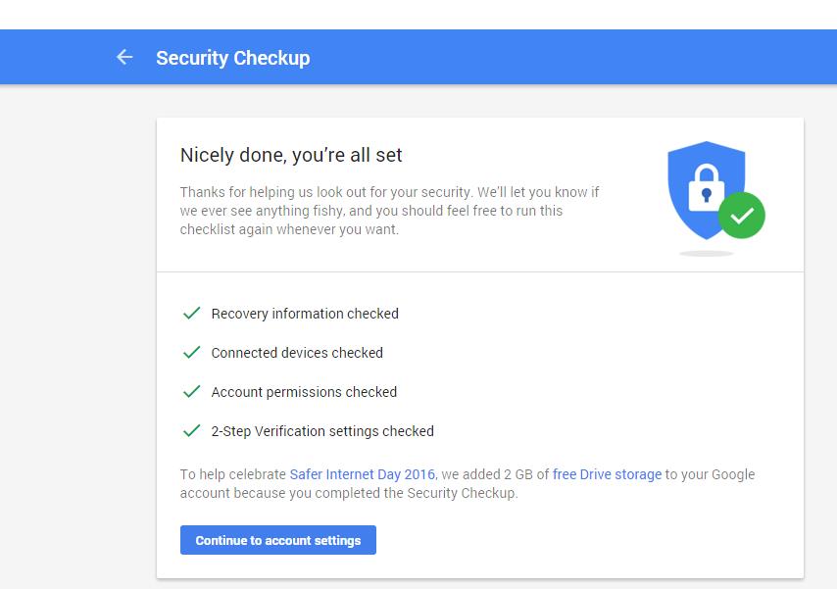The height and width of the screenshot is (589, 837).
Task: Click the green checkmark badge on the shield
Action: pyautogui.click(x=742, y=216)
